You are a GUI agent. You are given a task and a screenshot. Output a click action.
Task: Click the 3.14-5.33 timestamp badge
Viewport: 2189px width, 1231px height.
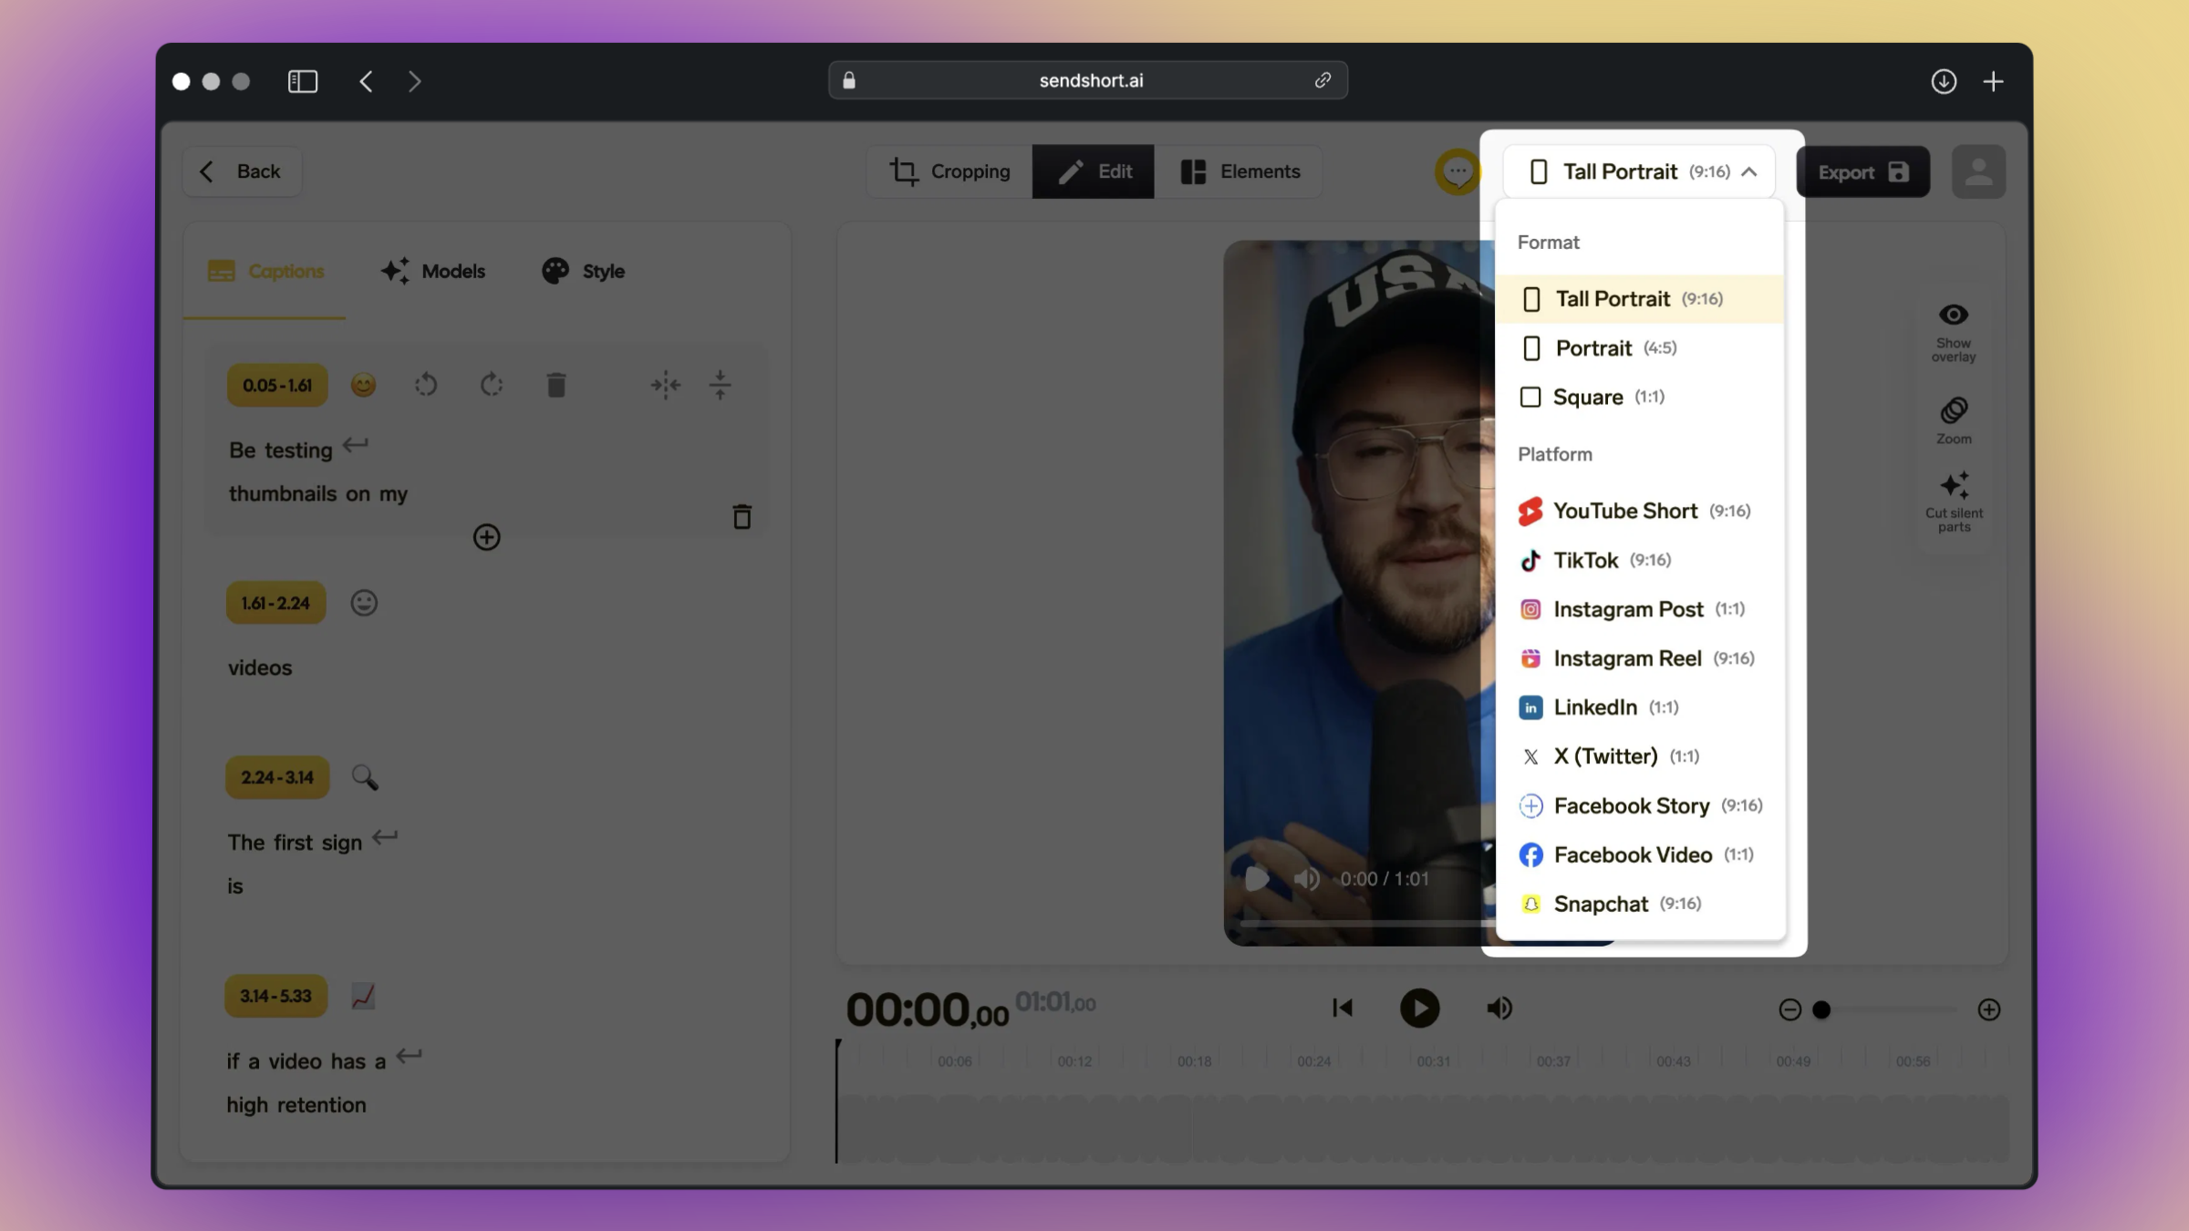click(275, 996)
